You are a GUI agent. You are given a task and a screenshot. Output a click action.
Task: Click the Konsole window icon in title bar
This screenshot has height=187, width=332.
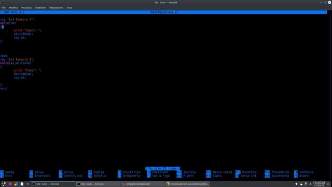click(2, 2)
